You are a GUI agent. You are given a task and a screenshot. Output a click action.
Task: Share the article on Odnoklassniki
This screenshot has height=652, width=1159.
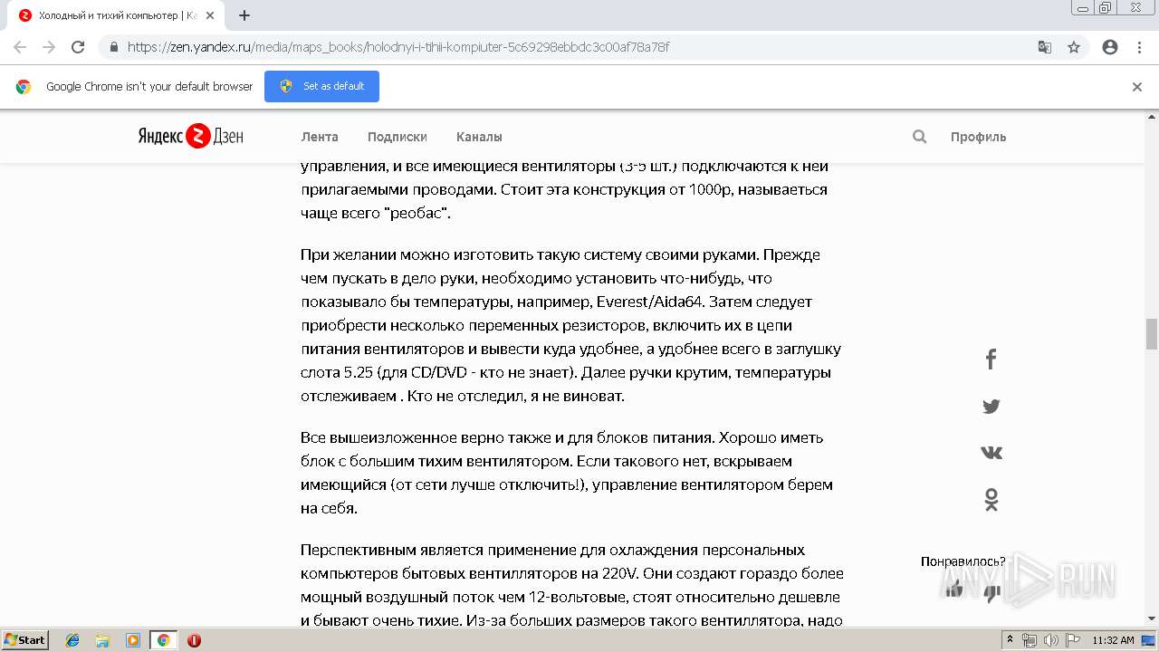point(991,500)
